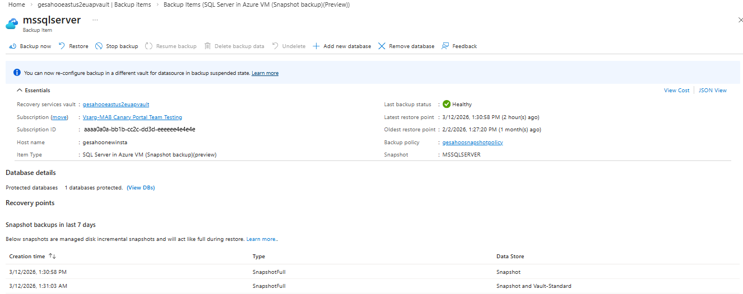Select the 3/12/2026, 1:30:58 PM snapshot row

coord(373,272)
